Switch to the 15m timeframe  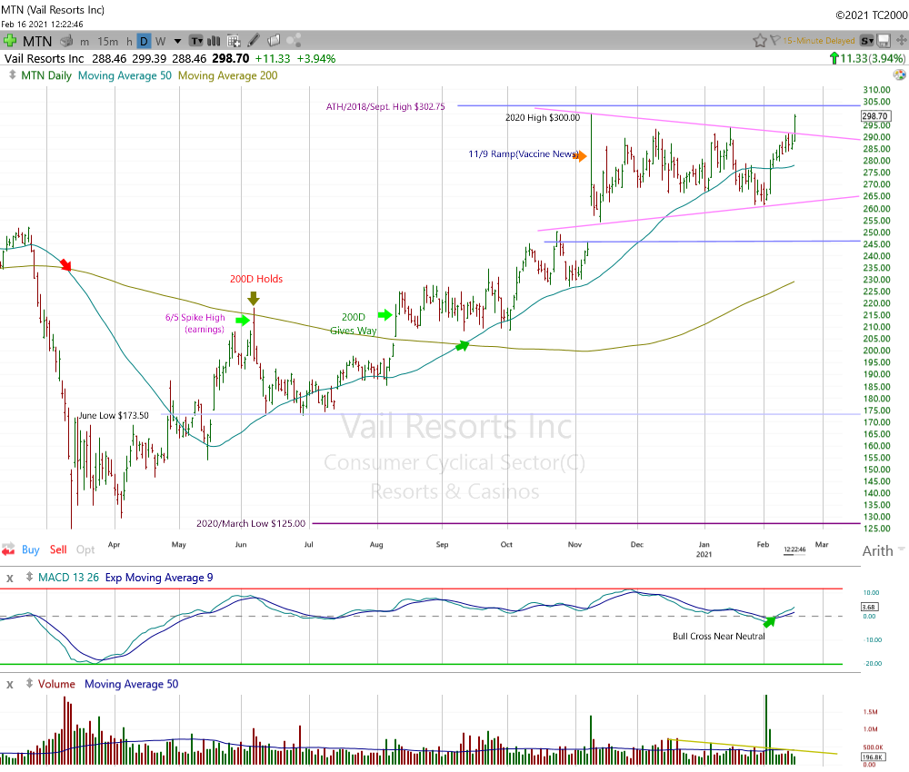tap(107, 41)
